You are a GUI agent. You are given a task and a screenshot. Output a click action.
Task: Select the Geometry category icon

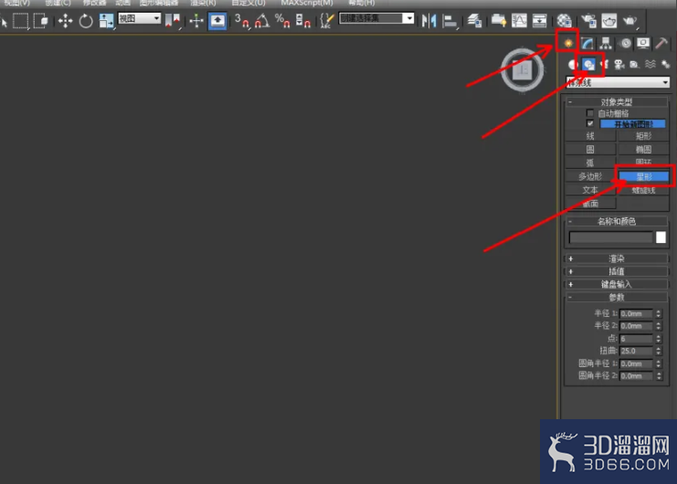coord(573,65)
